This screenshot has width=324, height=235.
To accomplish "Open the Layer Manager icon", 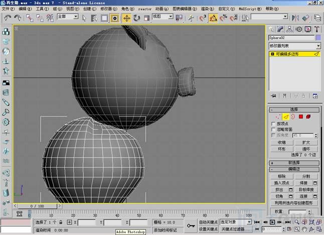I will (x=318, y=18).
